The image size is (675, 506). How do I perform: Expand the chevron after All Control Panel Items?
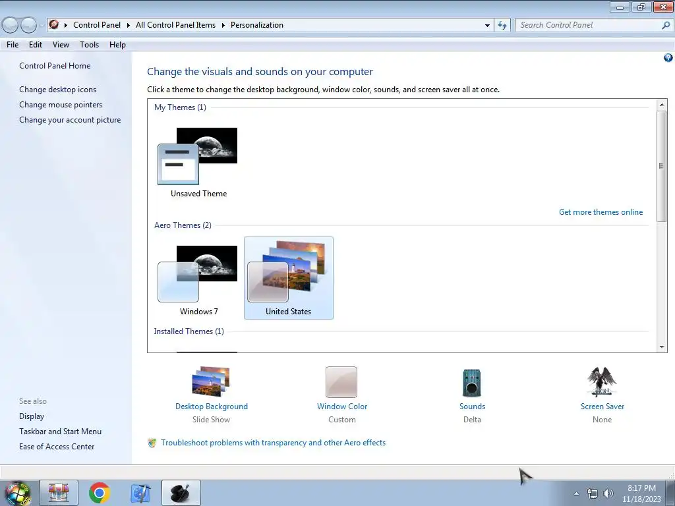pyautogui.click(x=223, y=26)
